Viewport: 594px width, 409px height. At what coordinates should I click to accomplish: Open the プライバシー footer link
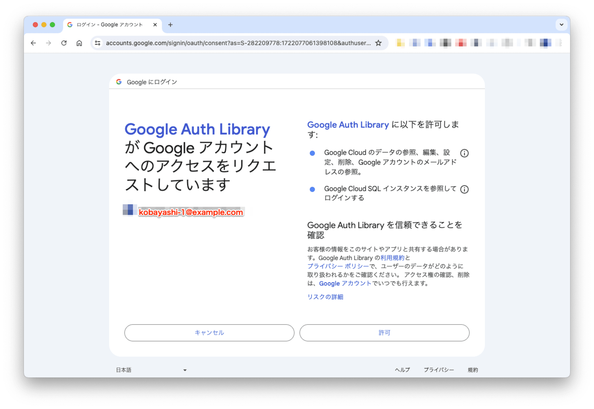(439, 370)
